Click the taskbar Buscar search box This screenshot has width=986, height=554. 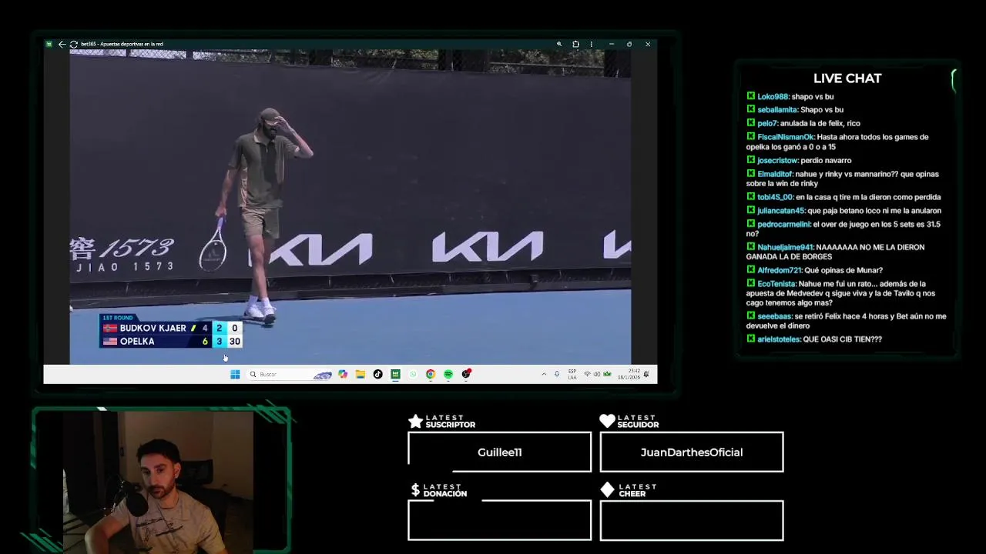[x=290, y=374]
